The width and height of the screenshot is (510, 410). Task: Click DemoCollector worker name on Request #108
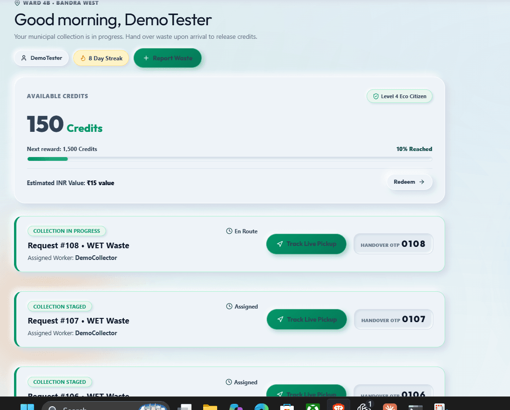(x=96, y=258)
